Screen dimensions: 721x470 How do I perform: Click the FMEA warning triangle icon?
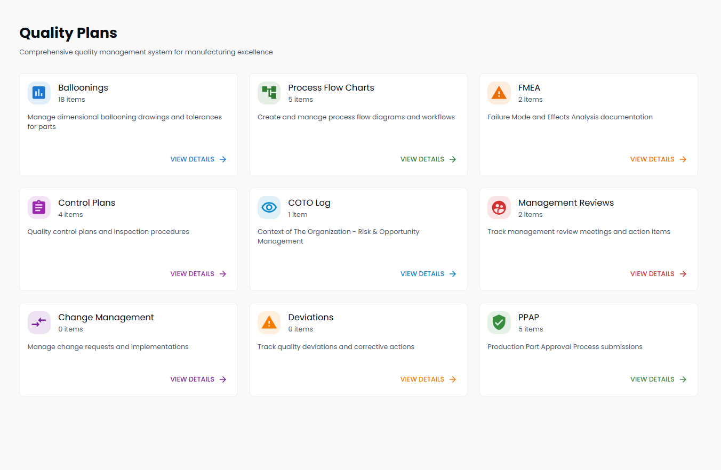499,93
